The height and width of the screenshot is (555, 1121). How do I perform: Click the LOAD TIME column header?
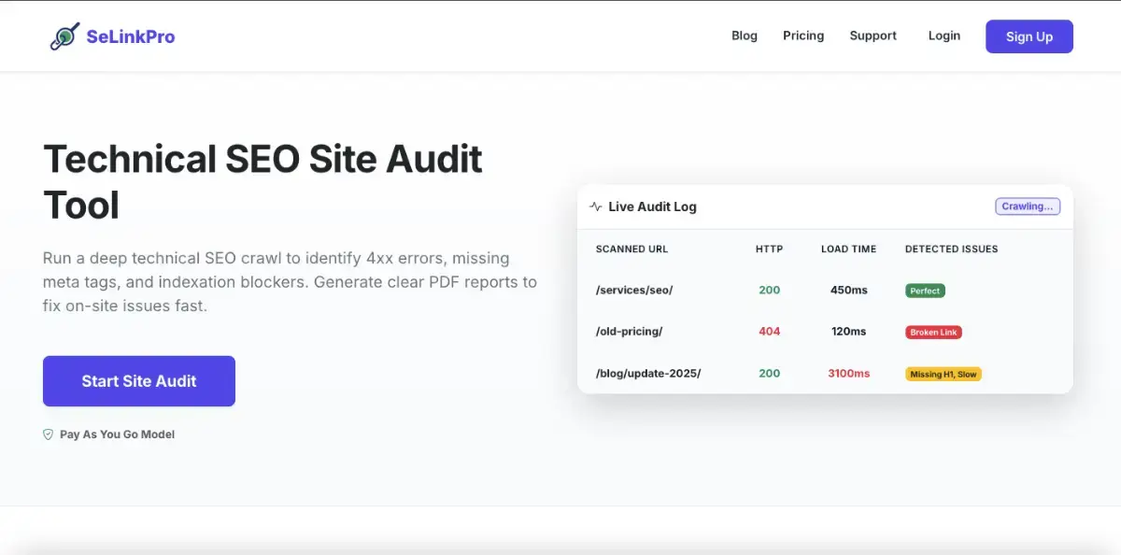pos(848,249)
